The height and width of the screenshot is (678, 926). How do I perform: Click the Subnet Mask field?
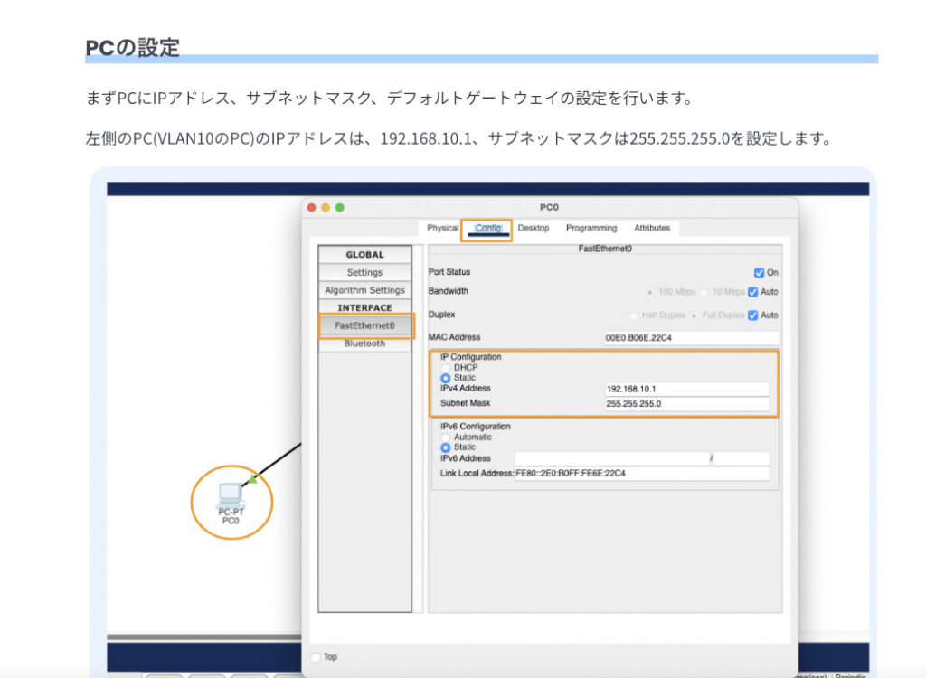pos(687,404)
